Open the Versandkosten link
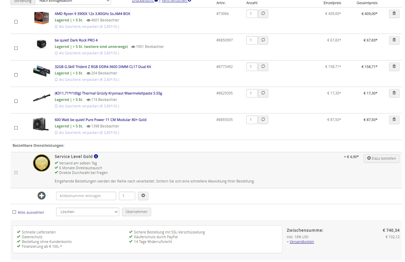The height and width of the screenshot is (262, 405). click(x=302, y=242)
